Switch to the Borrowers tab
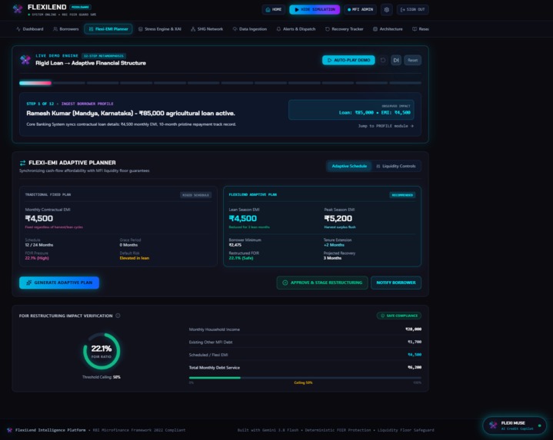The width and height of the screenshot is (553, 440). [x=65, y=29]
